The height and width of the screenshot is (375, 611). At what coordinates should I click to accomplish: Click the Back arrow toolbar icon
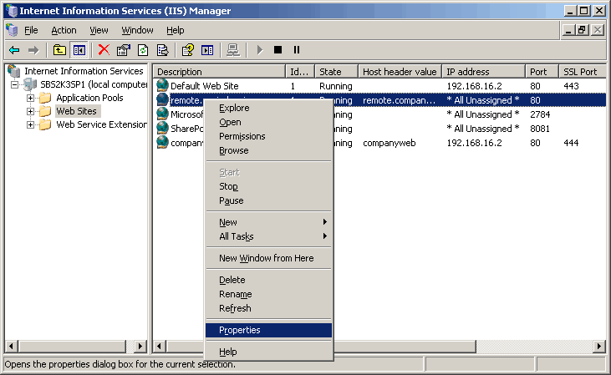(14, 50)
